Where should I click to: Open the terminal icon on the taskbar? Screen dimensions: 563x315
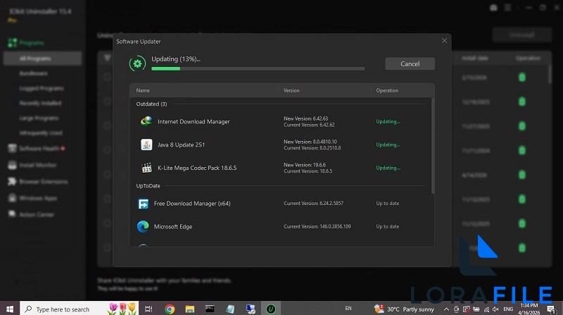click(x=210, y=309)
